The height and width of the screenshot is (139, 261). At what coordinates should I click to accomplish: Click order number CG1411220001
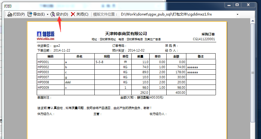click(x=204, y=39)
